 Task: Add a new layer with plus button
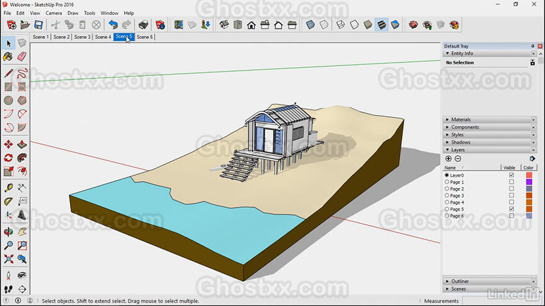448,158
